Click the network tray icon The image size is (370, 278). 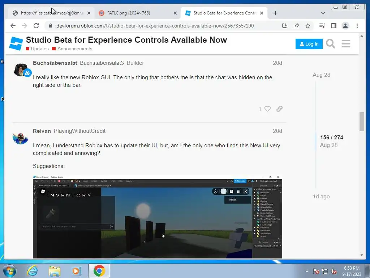point(325,271)
